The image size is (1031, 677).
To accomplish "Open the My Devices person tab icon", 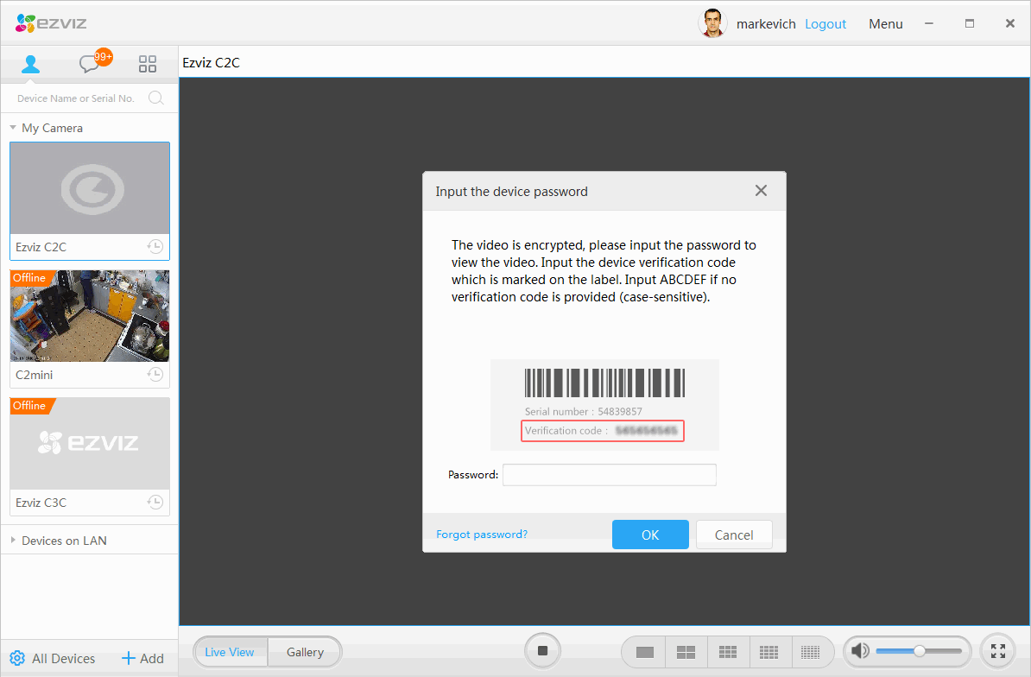I will (x=30, y=64).
